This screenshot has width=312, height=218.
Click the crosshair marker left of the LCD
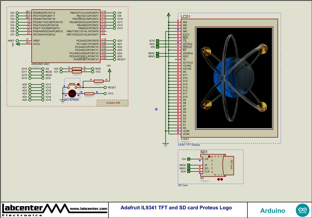(x=156, y=109)
